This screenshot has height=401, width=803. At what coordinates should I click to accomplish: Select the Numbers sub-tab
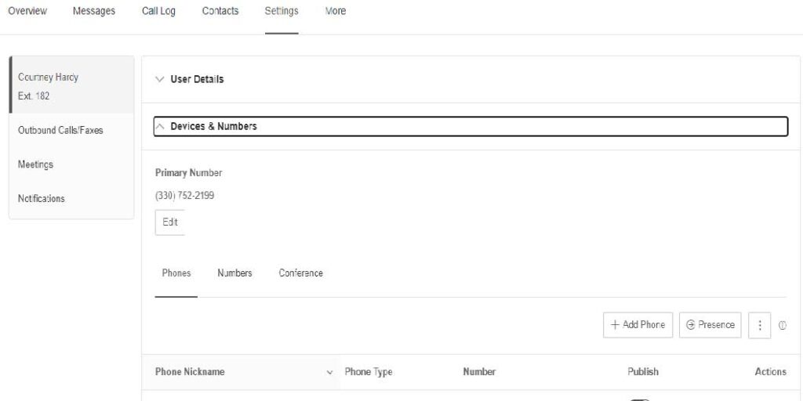234,273
